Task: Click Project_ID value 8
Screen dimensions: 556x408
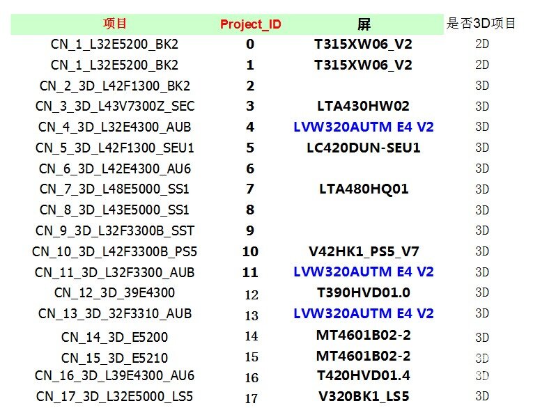Action: (x=250, y=210)
